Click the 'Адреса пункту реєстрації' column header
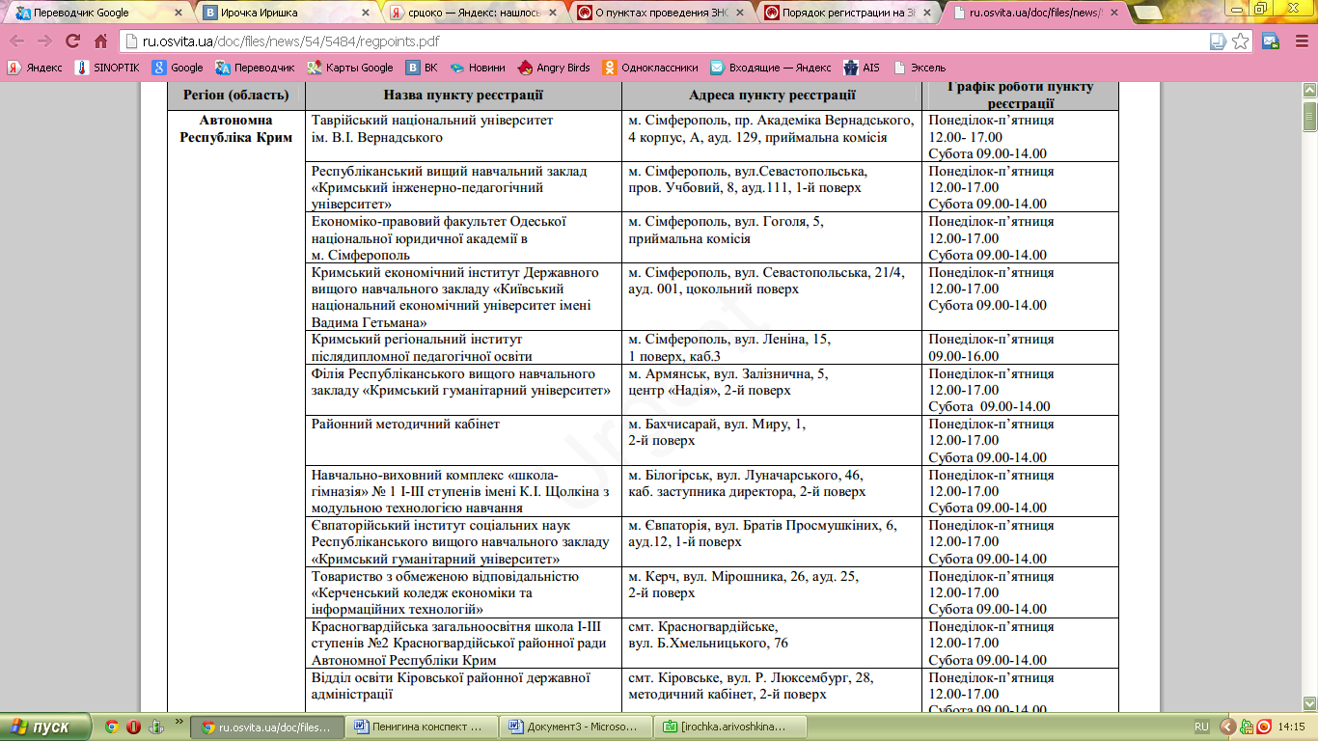 point(772,96)
